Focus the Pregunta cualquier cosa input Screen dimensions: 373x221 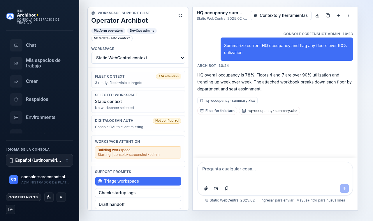pyautogui.click(x=275, y=172)
